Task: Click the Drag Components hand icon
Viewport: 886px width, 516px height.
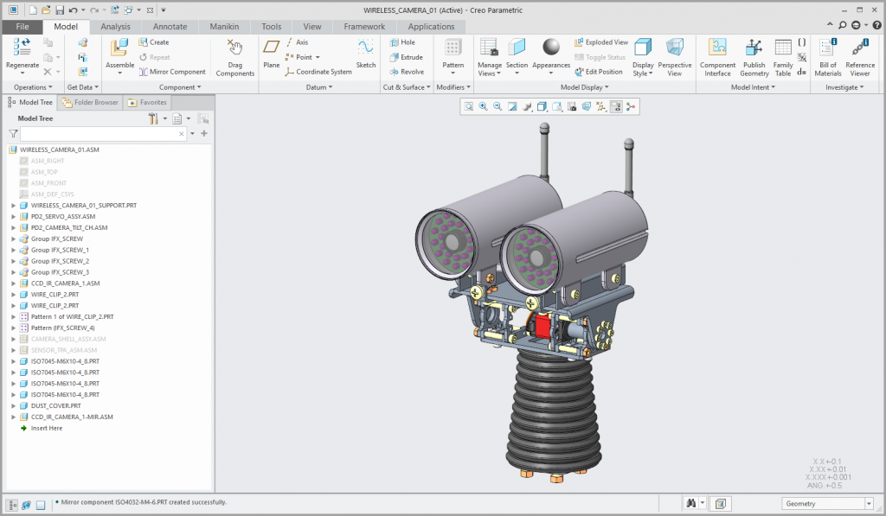Action: 234,48
